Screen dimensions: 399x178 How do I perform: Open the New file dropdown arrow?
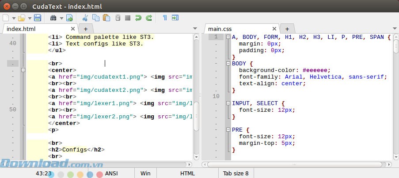pos(13,19)
